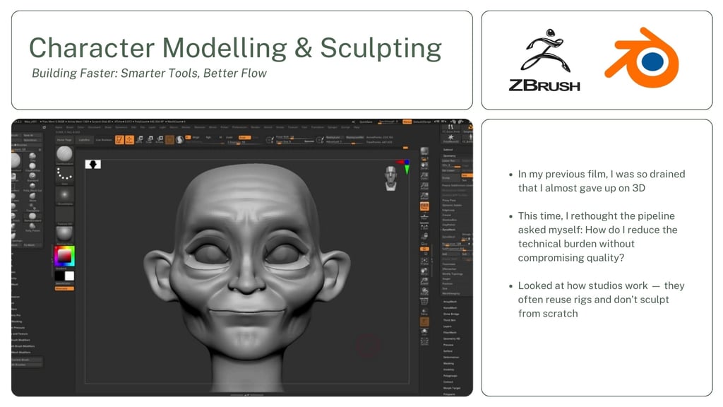Open the Help menu
The height and width of the screenshot is (407, 723).
357,127
